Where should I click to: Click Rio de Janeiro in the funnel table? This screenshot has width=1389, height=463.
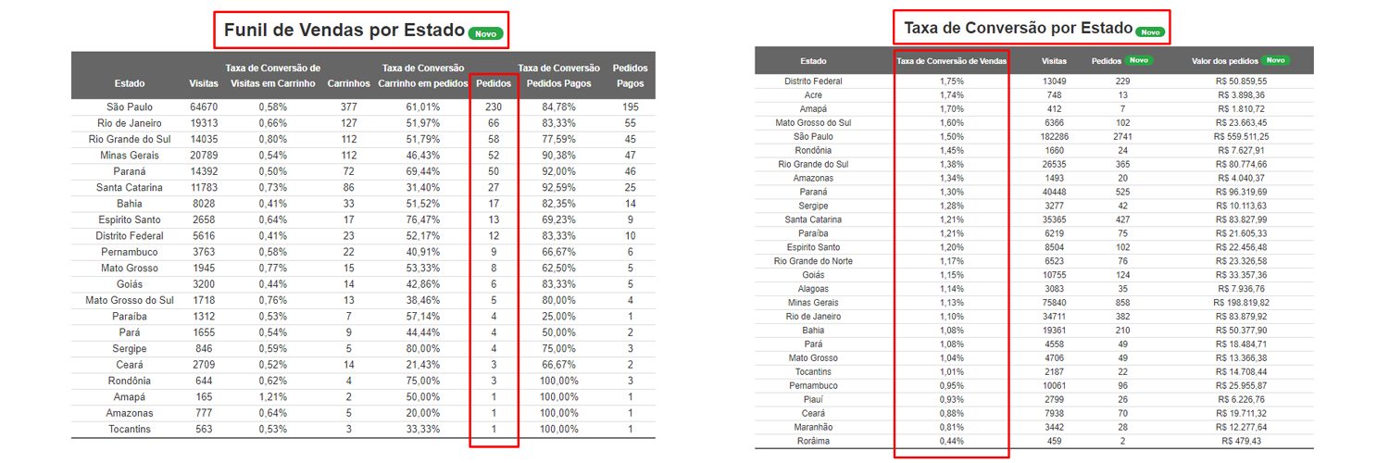coord(130,123)
